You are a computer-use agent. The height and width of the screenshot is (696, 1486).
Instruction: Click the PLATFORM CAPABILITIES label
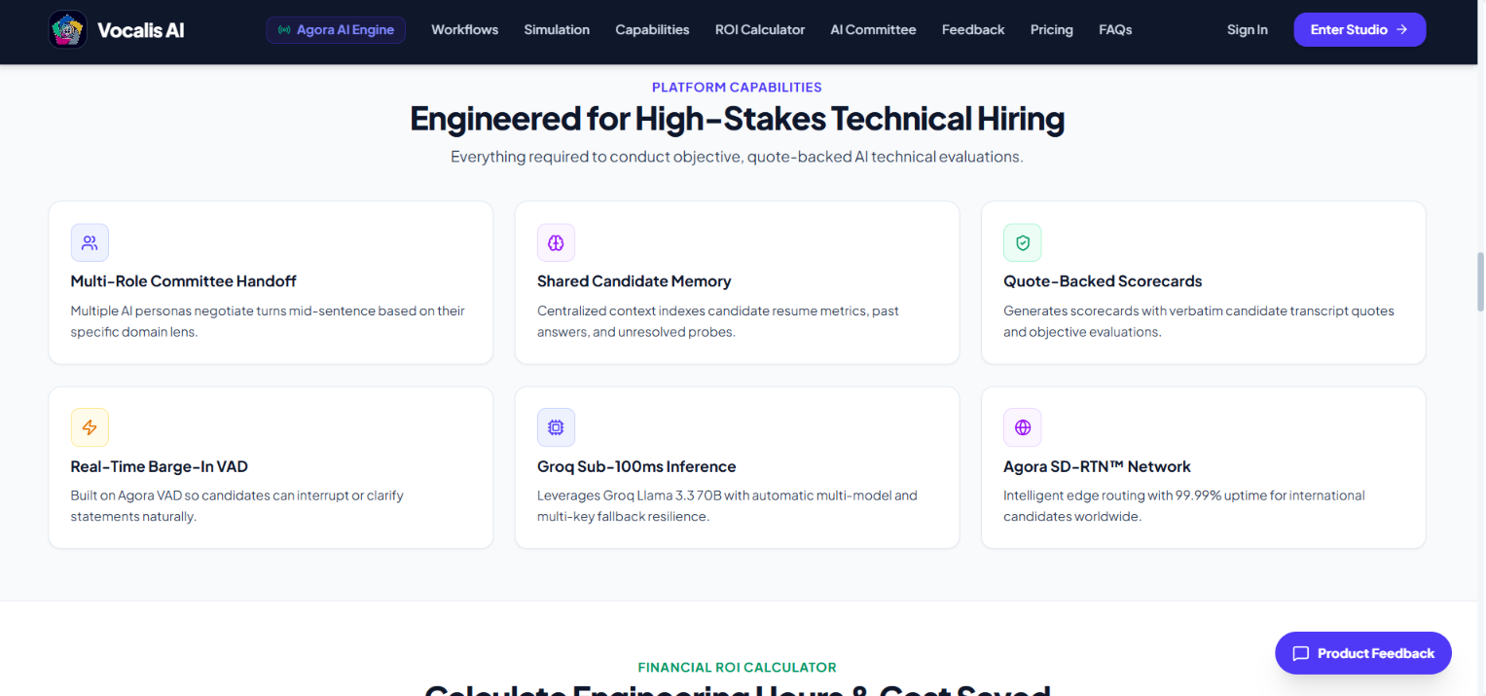pos(737,88)
